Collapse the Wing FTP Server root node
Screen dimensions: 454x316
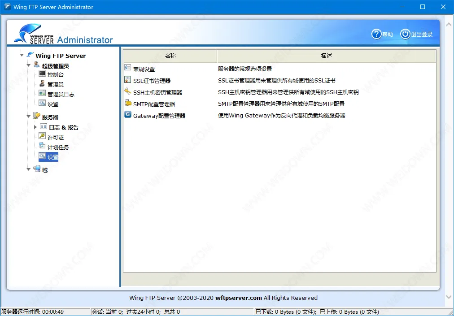click(22, 55)
